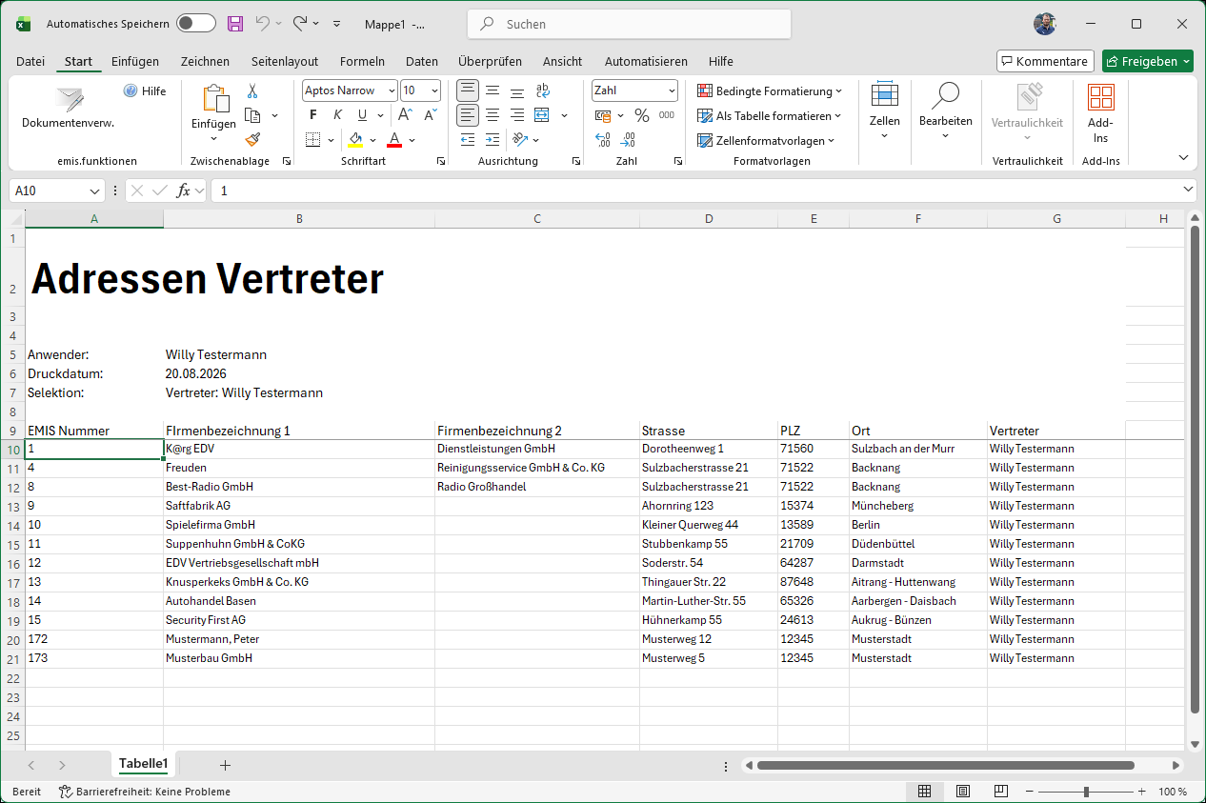Screen dimensions: 1206x803
Task: Align text to the top
Action: (x=468, y=91)
